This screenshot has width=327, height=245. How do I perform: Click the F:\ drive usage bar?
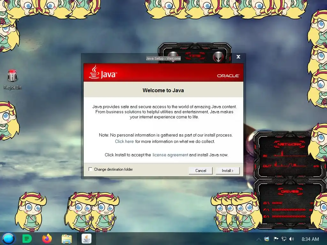pos(289,210)
